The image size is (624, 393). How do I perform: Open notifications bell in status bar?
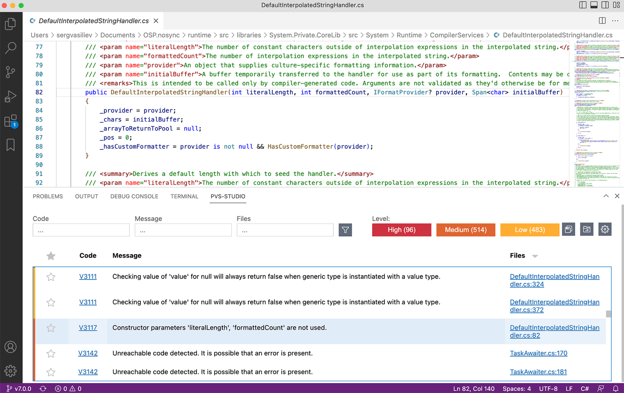615,388
